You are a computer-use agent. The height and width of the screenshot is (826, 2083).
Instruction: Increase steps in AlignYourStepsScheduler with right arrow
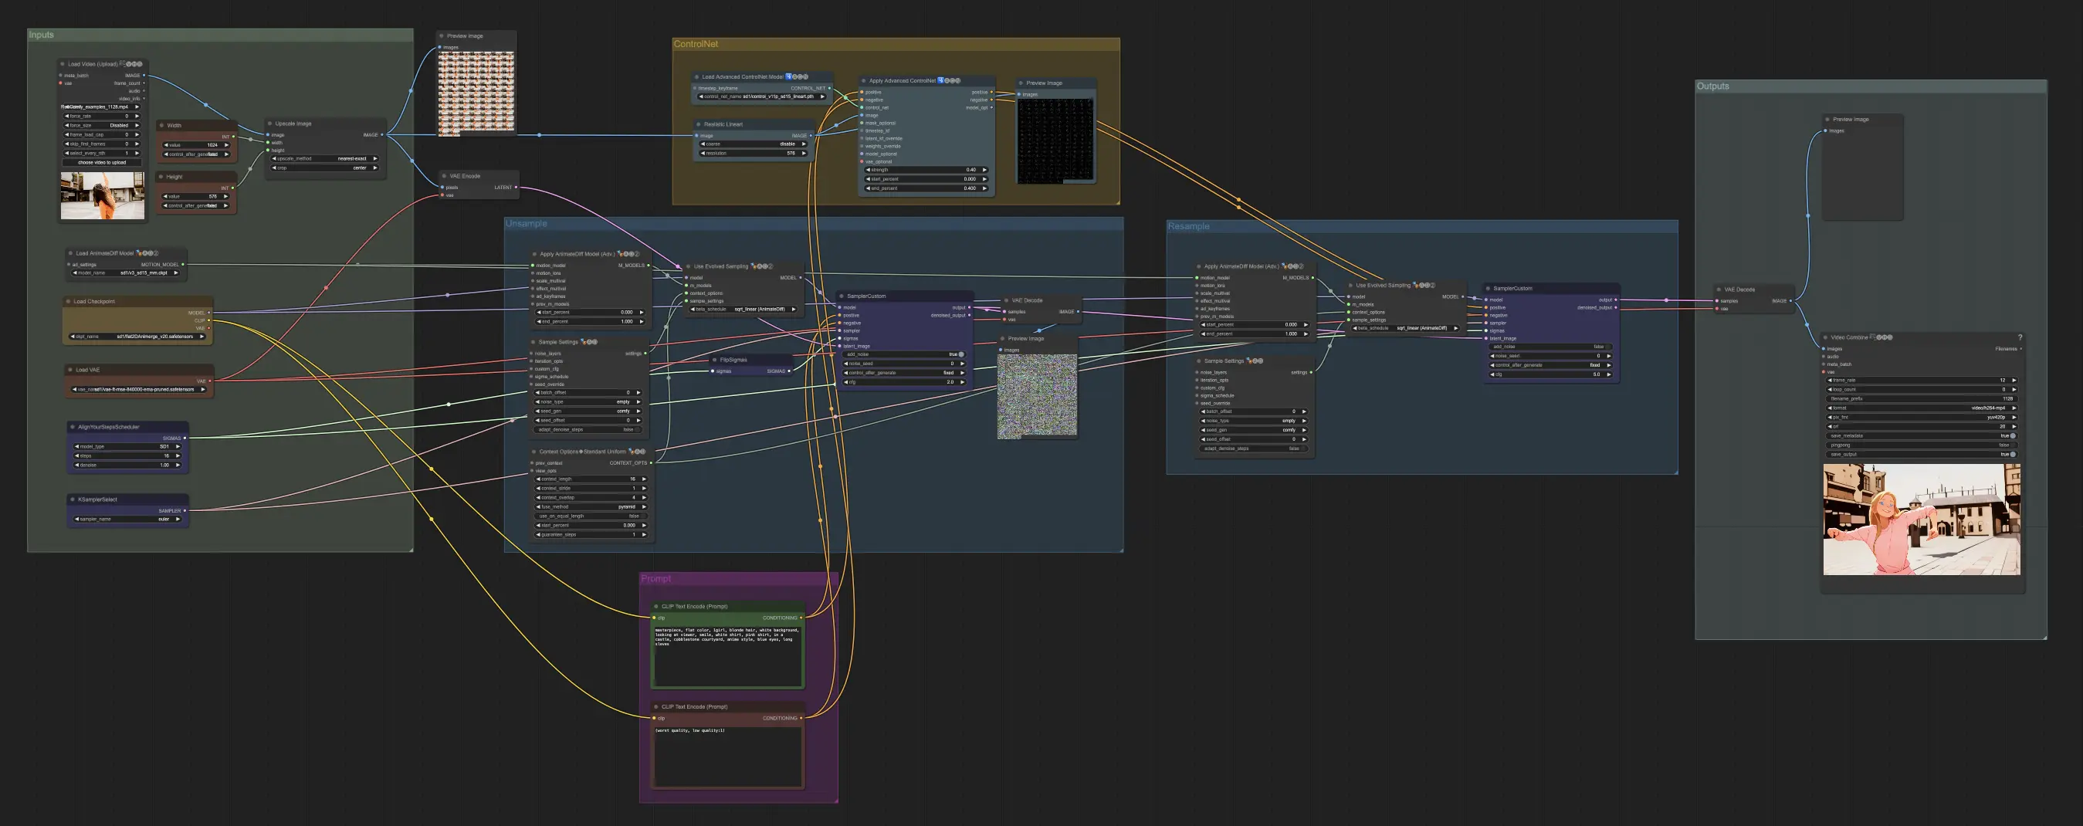(178, 455)
